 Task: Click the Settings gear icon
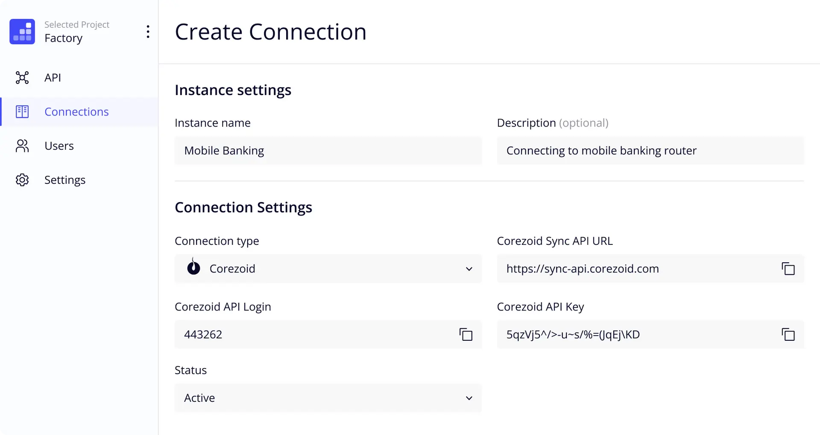coord(22,180)
